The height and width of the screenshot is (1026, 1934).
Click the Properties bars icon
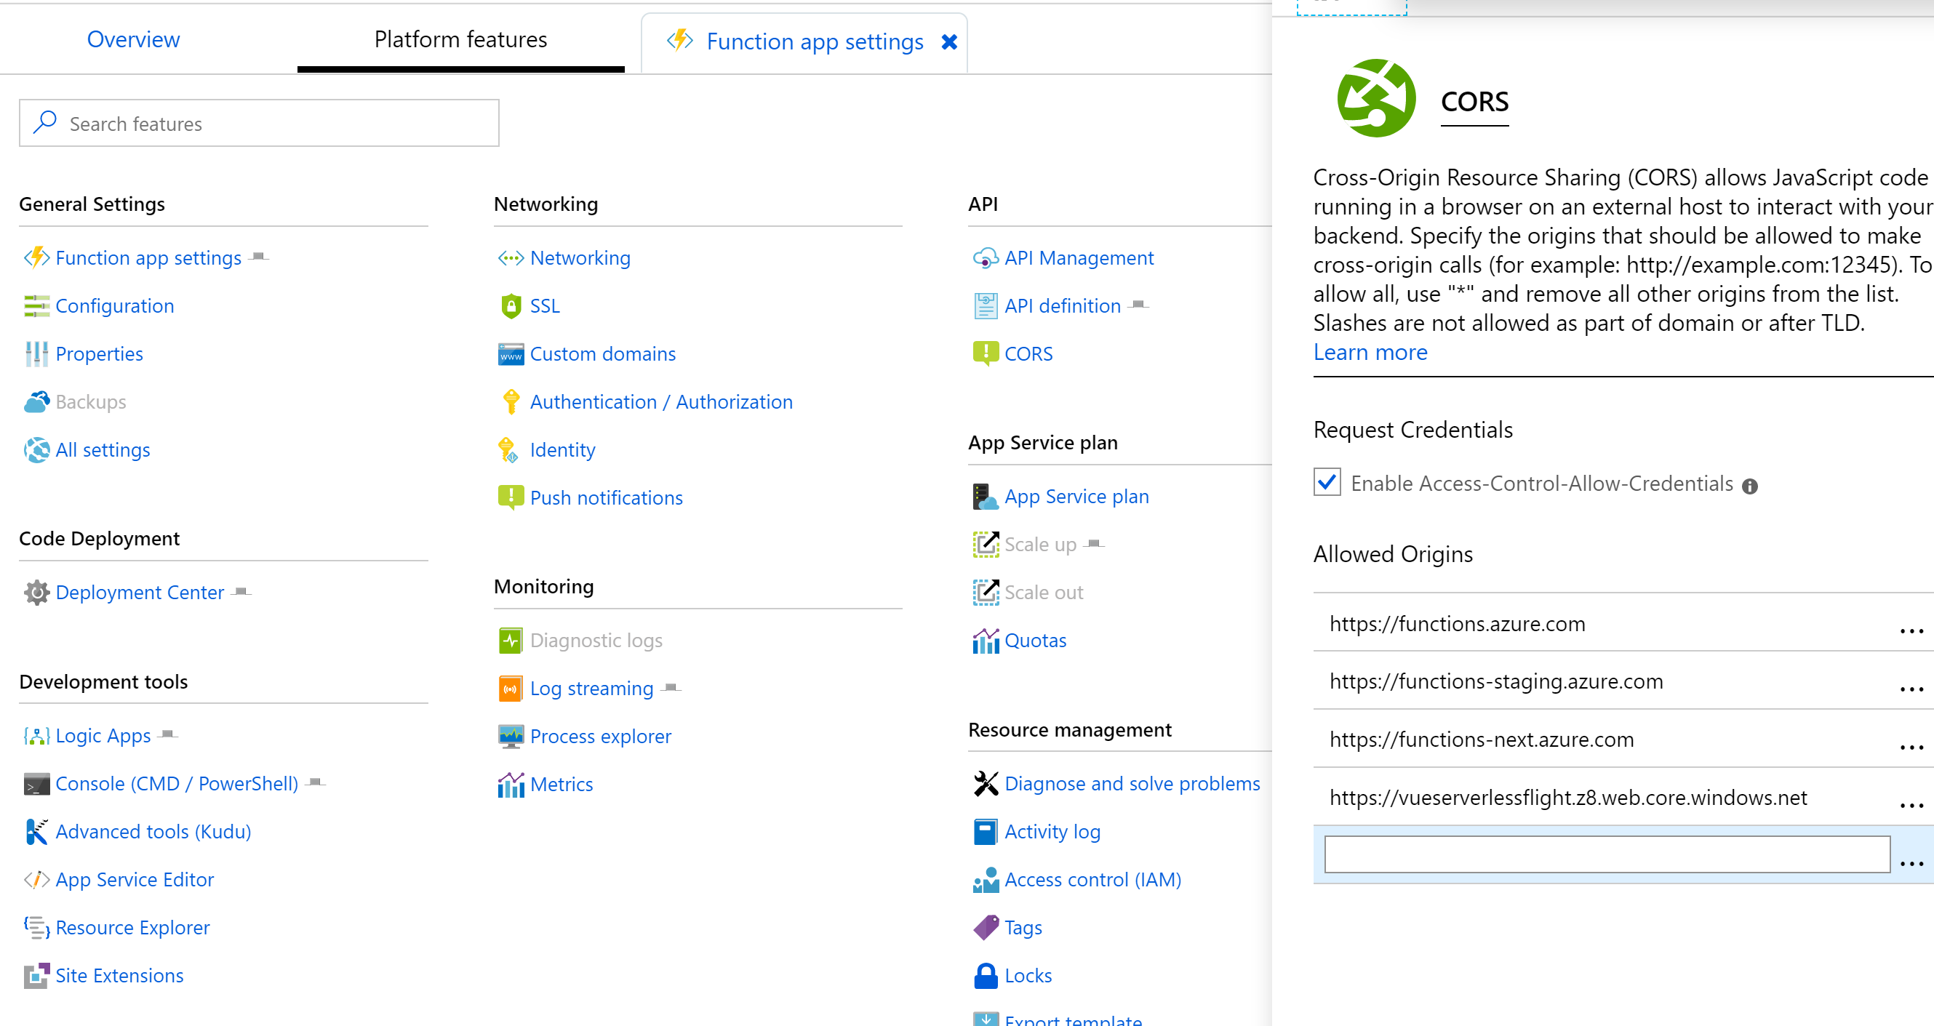[x=36, y=353]
